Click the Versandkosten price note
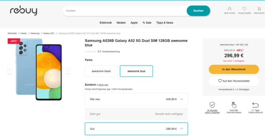The image size is (265, 137). point(109,89)
